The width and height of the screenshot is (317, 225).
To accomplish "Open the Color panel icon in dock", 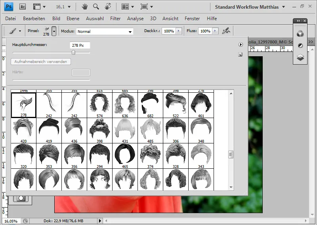I will pyautogui.click(x=300, y=34).
